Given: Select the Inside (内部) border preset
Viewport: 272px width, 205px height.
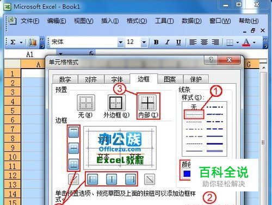Looking at the screenshot, I should point(147,103).
